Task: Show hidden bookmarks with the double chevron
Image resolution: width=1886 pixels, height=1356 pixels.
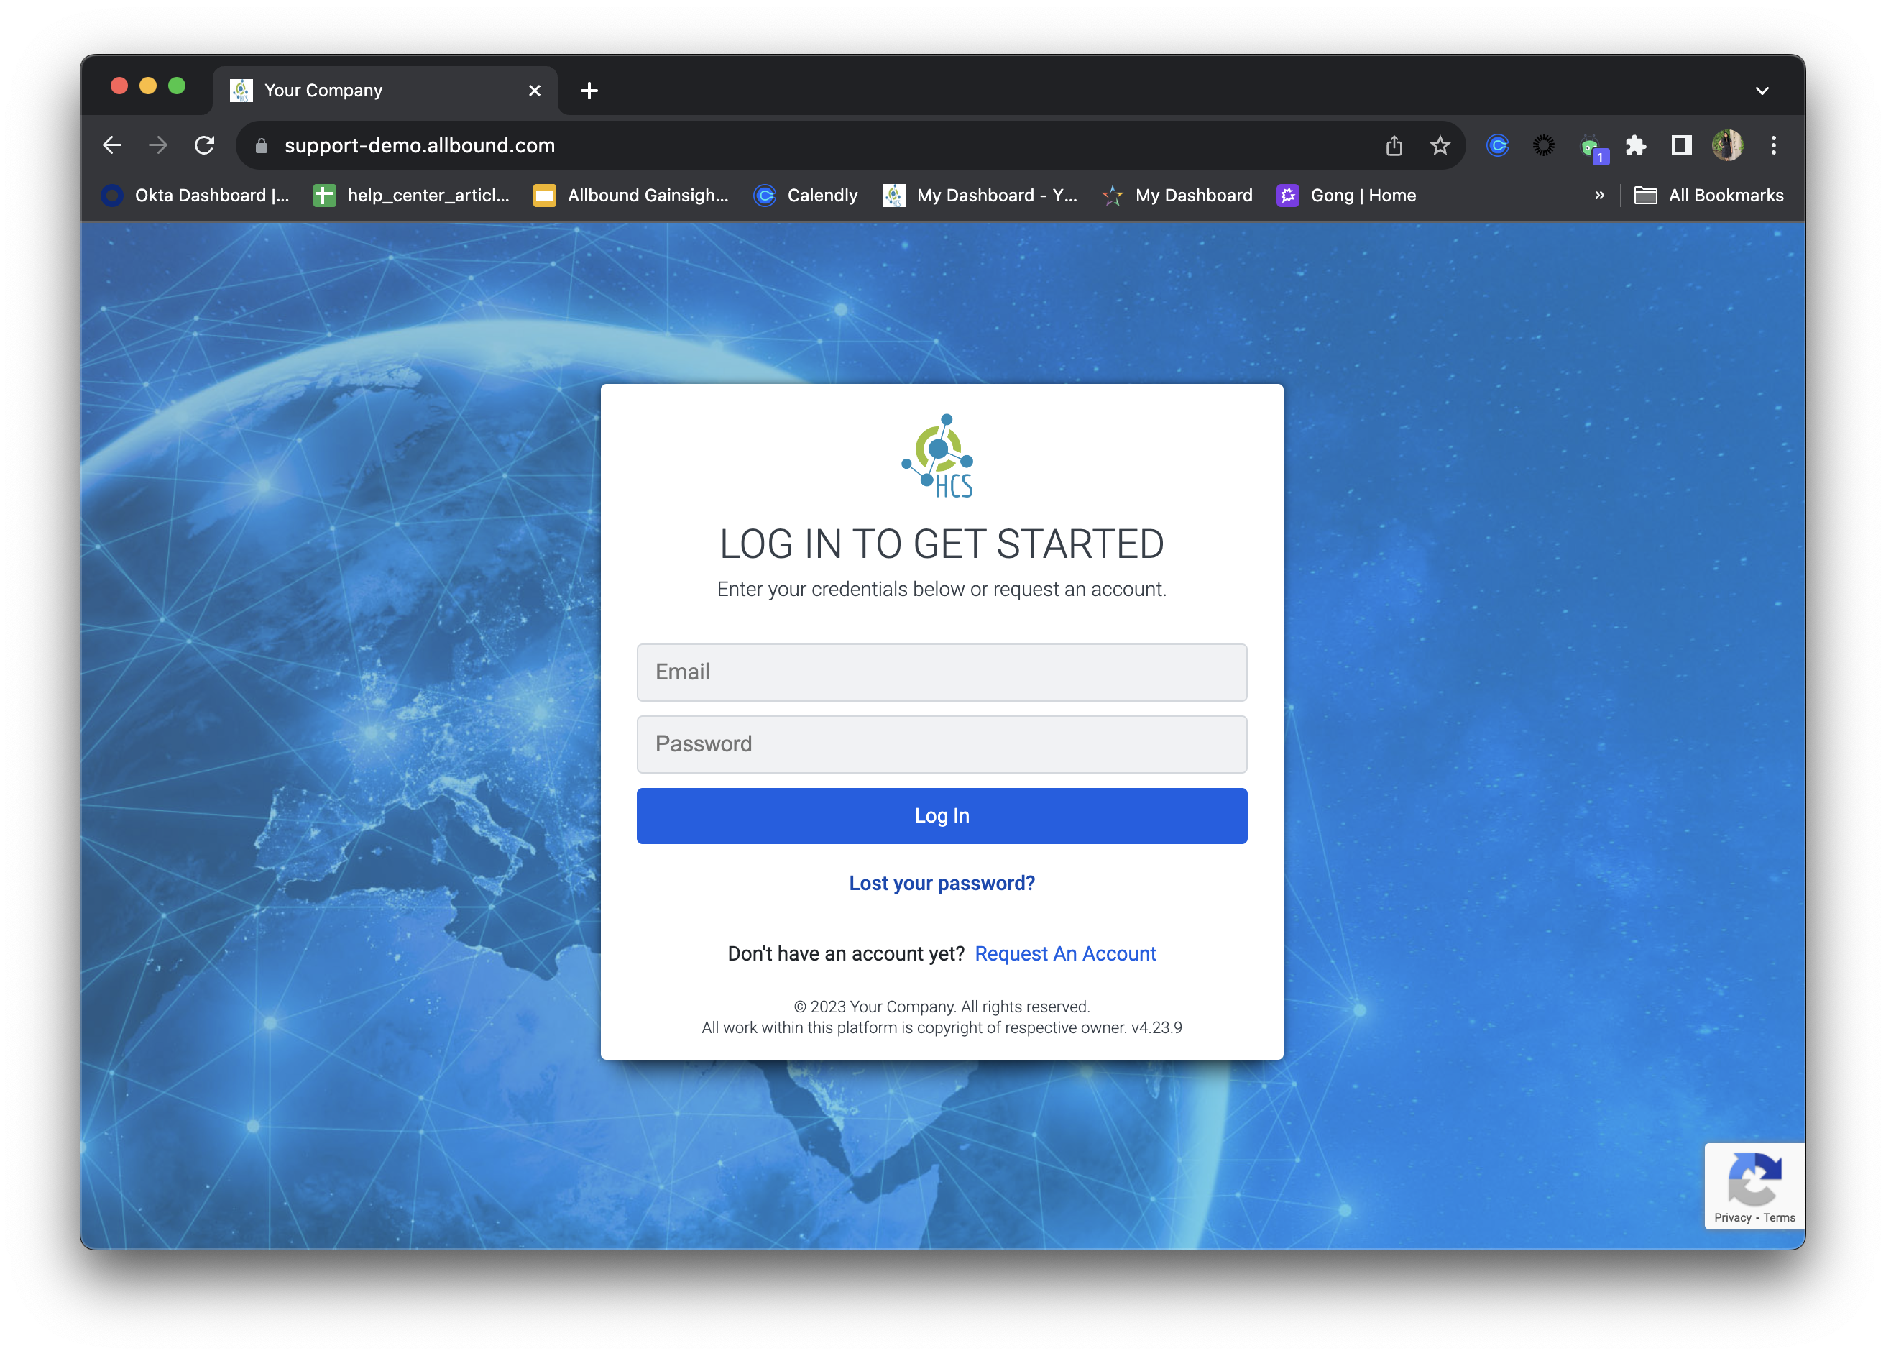Action: pyautogui.click(x=1599, y=196)
